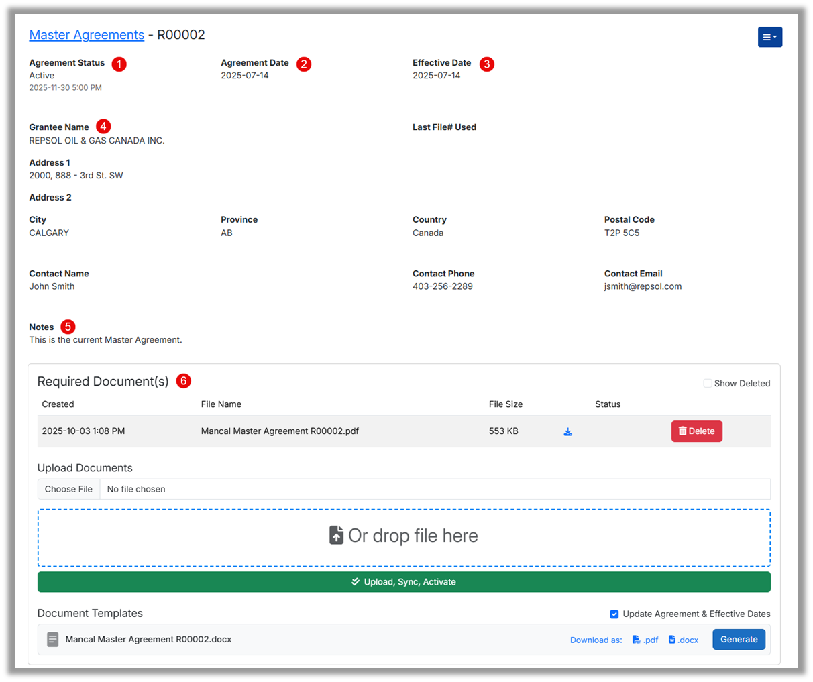Viewport: 813px width, 682px height.
Task: Click red marker 5 beside Notes
Action: pyautogui.click(x=68, y=327)
